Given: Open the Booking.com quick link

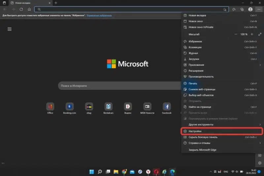Looking at the screenshot, I should [70, 107].
